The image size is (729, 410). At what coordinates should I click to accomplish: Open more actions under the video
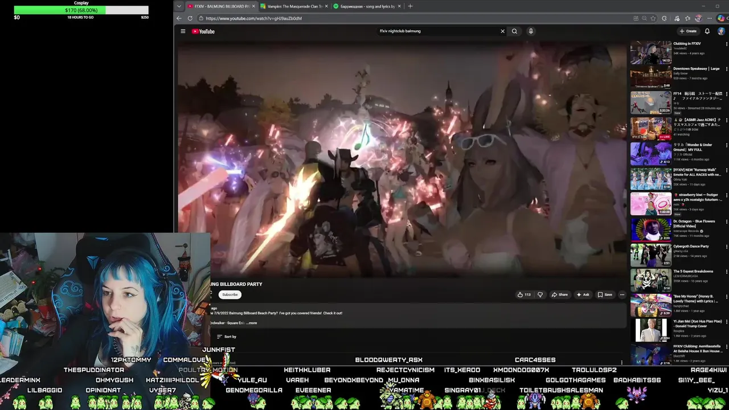point(622,294)
